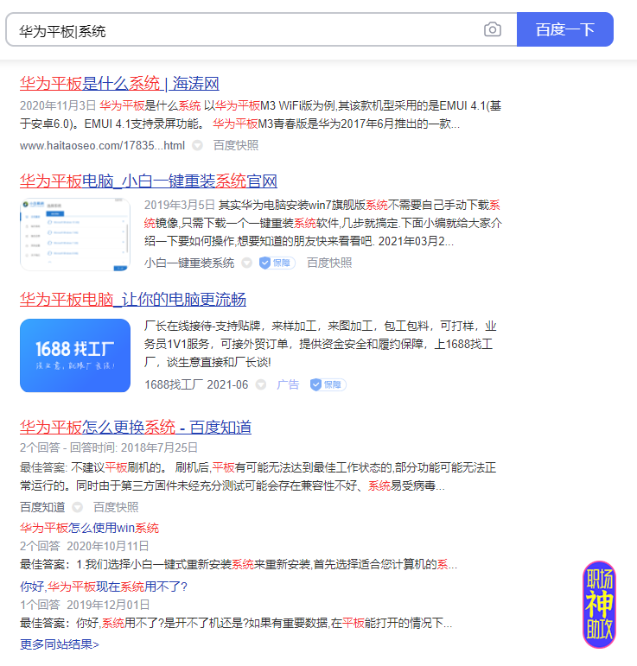The height and width of the screenshot is (666, 637).
Task: Open 百度快照 for the haitaoseo result
Action: click(236, 145)
